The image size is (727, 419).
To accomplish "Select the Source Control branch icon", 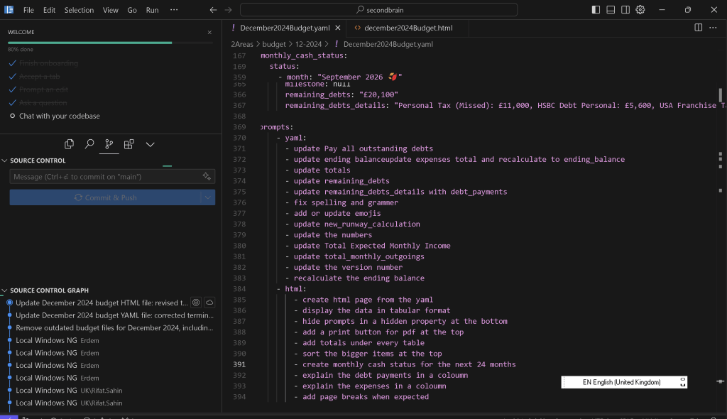I will [x=109, y=144].
